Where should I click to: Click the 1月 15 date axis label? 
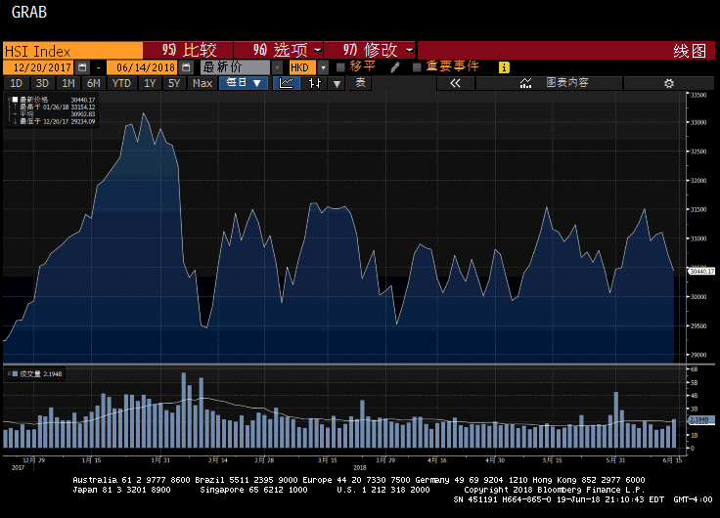coord(91,460)
